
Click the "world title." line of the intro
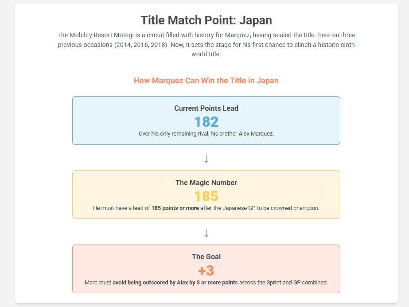(206, 54)
